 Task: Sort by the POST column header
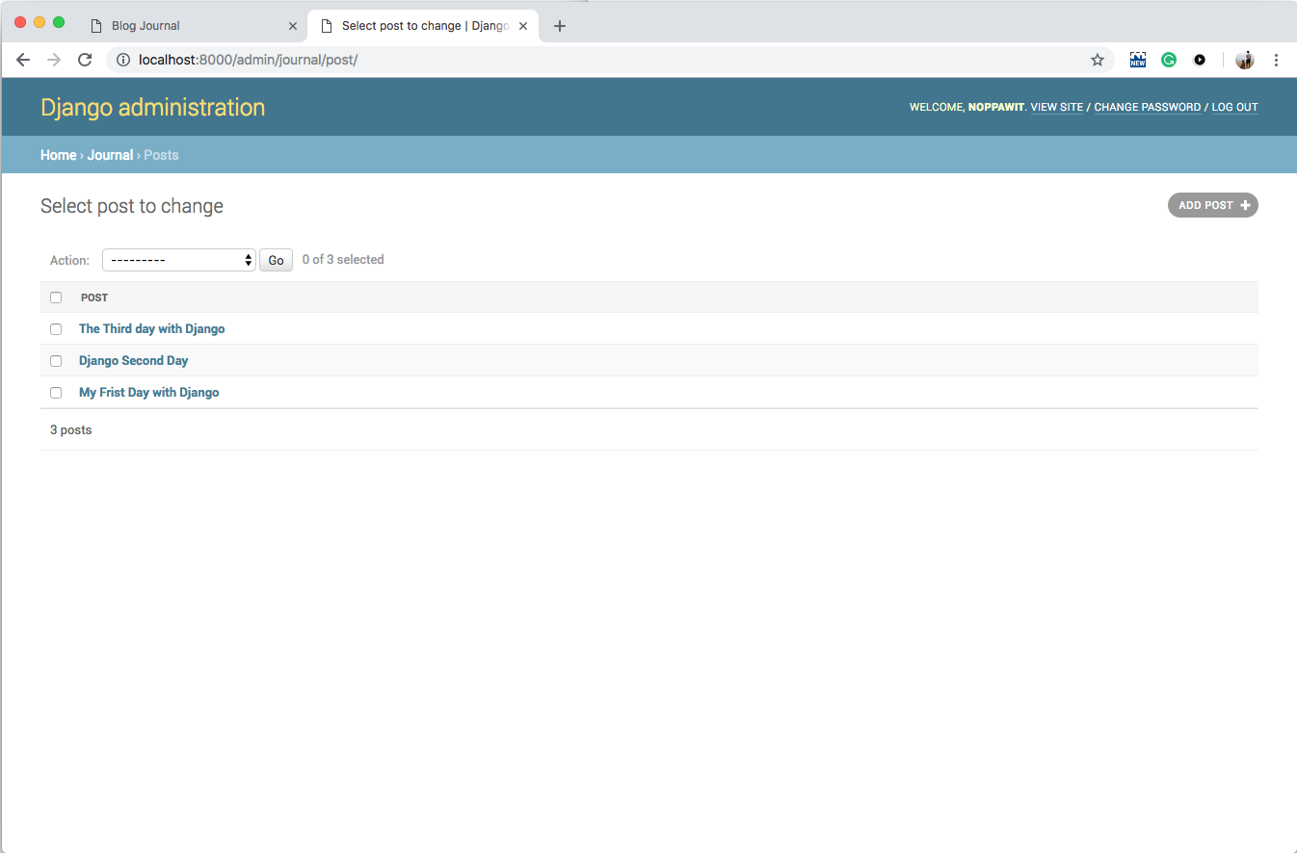[x=94, y=297]
